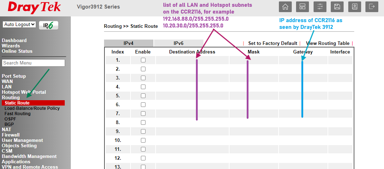Viewport: 384px width, 169px height.
Task: Enable static route index 4 checkbox
Action: click(143, 87)
